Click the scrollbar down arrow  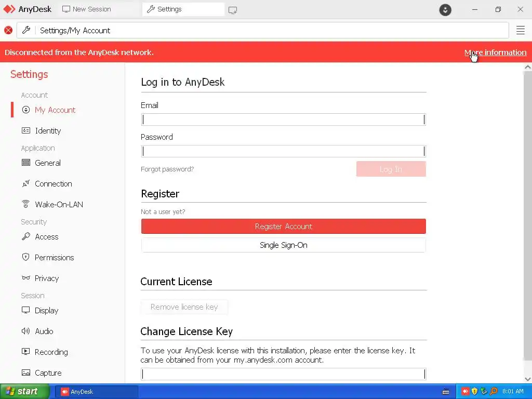click(x=528, y=379)
